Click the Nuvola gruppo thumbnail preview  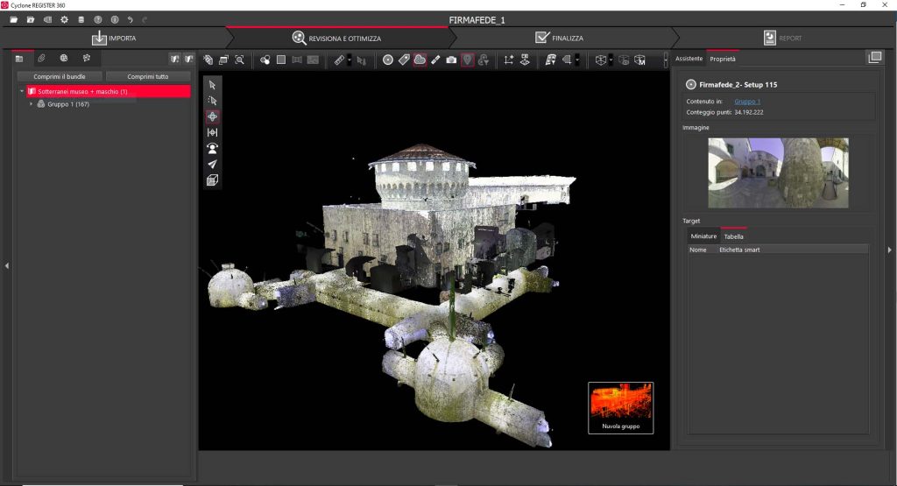tap(620, 405)
